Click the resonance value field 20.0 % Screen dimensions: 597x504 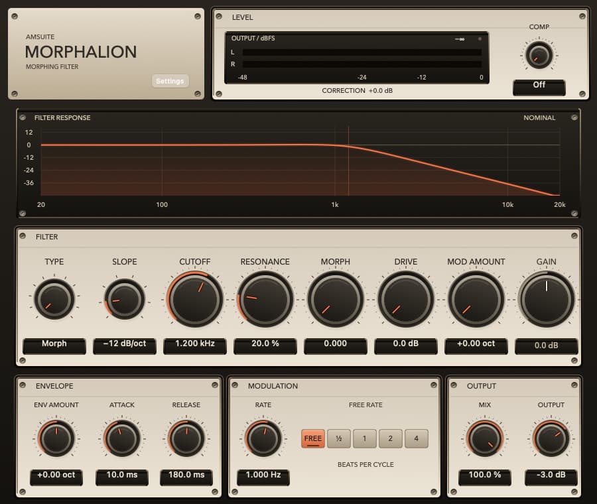265,346
